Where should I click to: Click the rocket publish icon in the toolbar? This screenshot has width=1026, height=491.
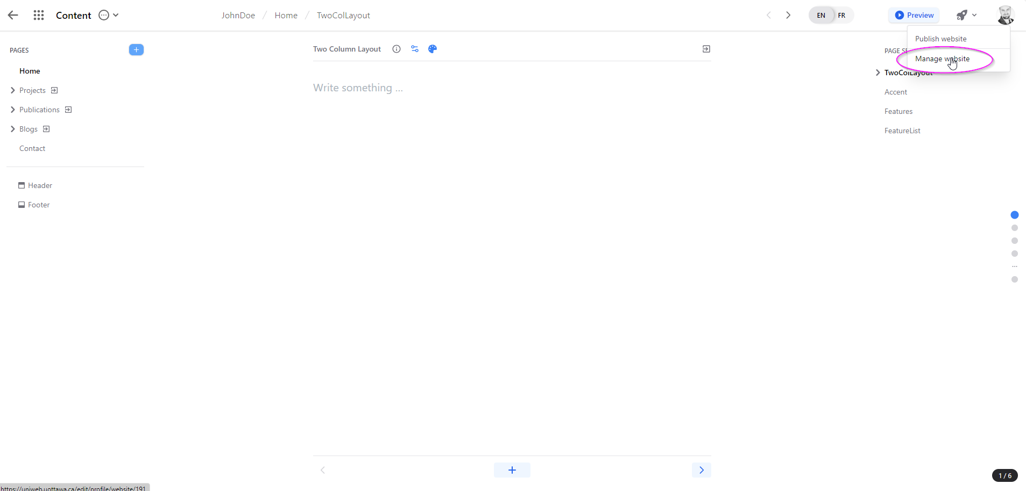[963, 15]
